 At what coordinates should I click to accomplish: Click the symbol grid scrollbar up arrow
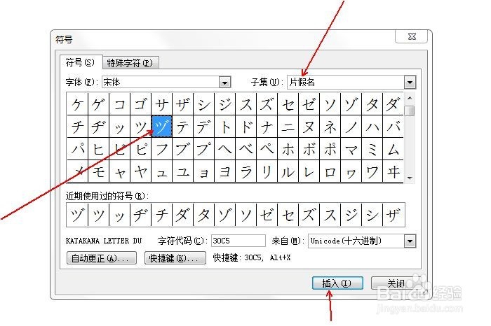pyautogui.click(x=410, y=98)
